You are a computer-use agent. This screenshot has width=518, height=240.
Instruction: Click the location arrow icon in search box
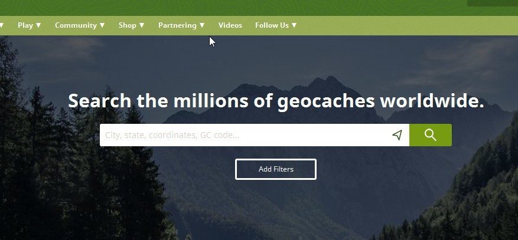397,135
